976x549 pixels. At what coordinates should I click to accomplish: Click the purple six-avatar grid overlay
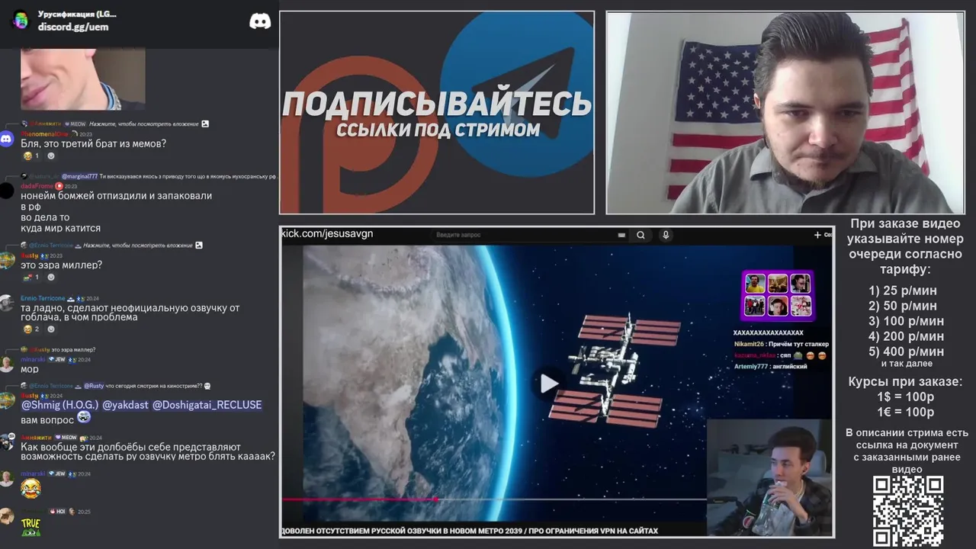(x=777, y=295)
